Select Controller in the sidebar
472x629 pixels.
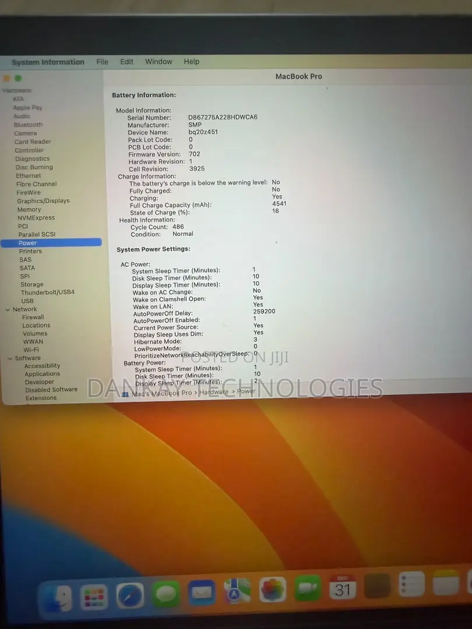pyautogui.click(x=29, y=150)
